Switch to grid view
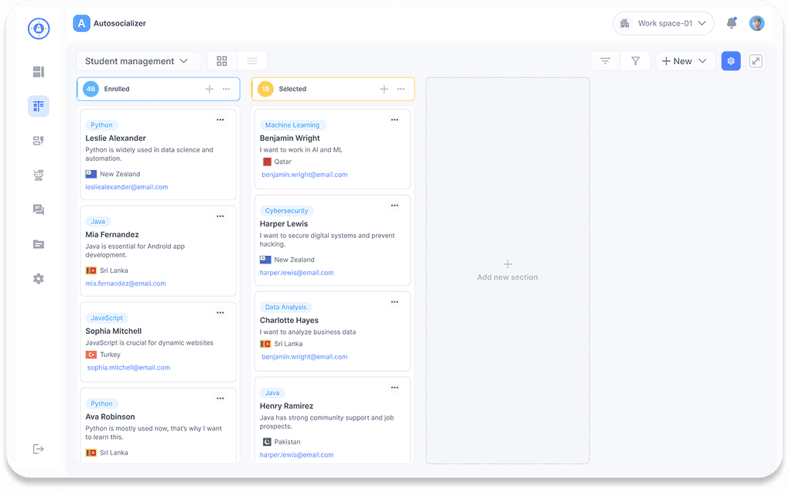 (222, 61)
